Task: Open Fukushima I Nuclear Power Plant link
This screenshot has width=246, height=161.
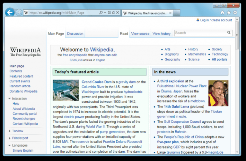Action: [x=182, y=86]
